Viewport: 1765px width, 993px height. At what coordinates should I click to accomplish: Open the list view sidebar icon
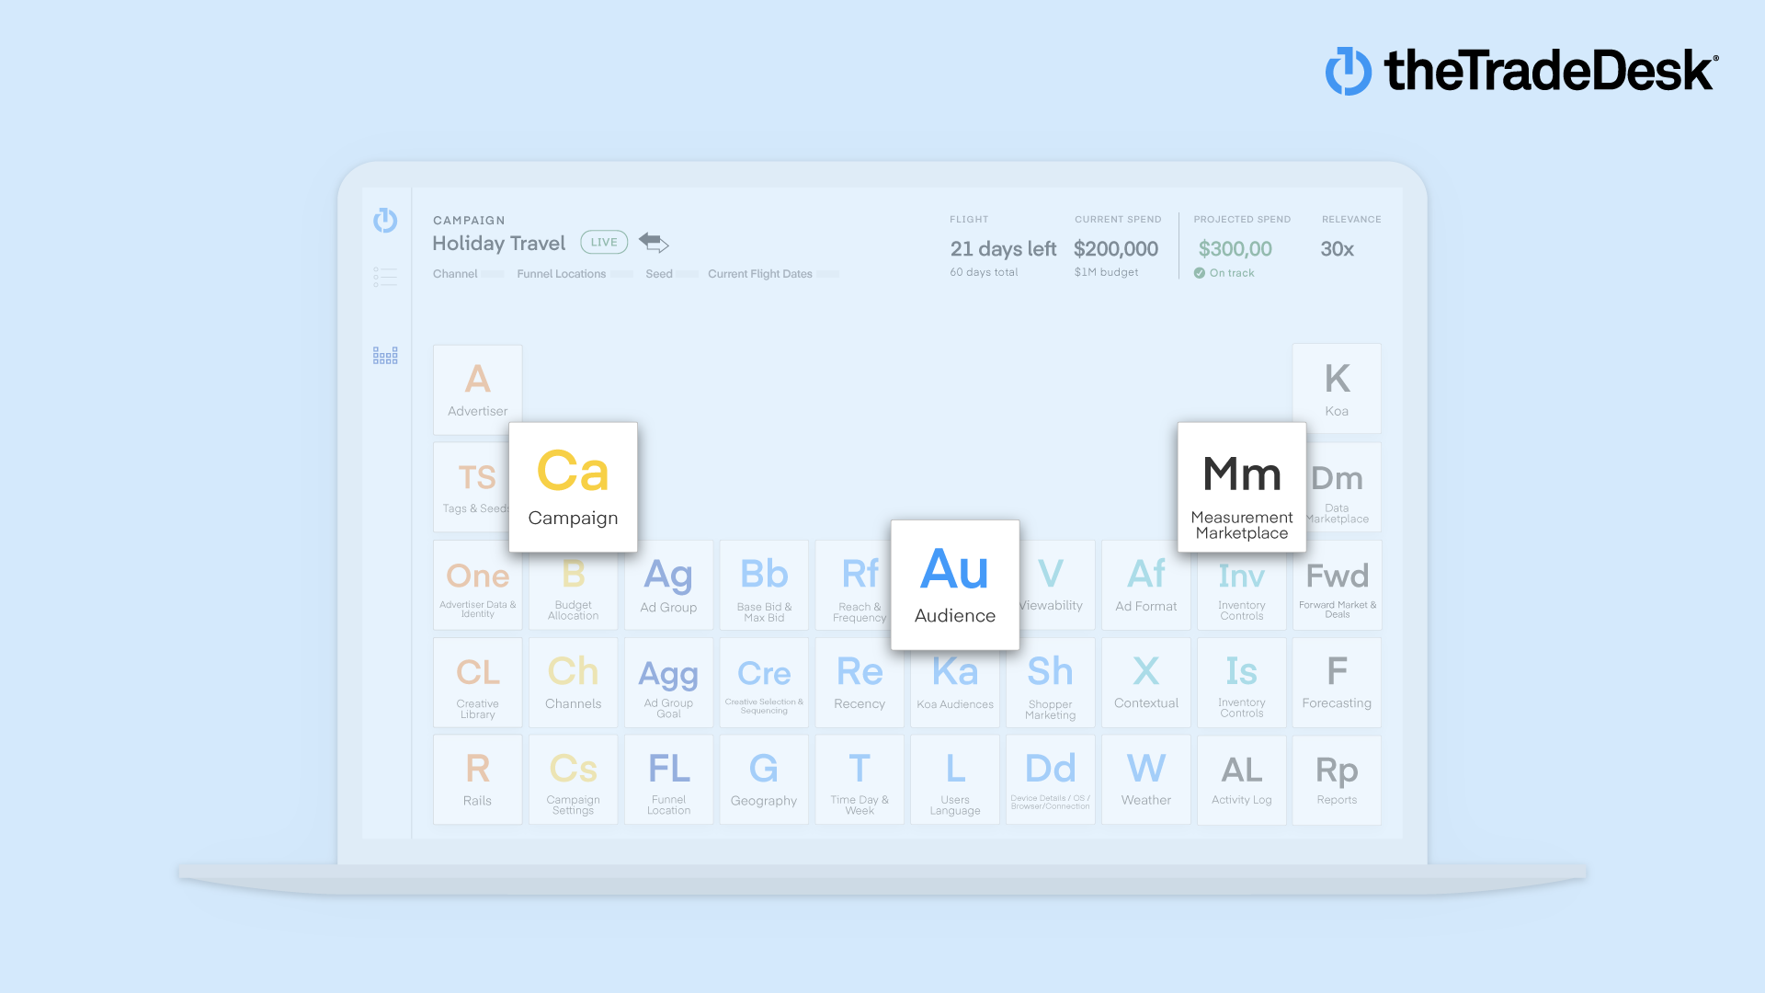click(x=385, y=277)
